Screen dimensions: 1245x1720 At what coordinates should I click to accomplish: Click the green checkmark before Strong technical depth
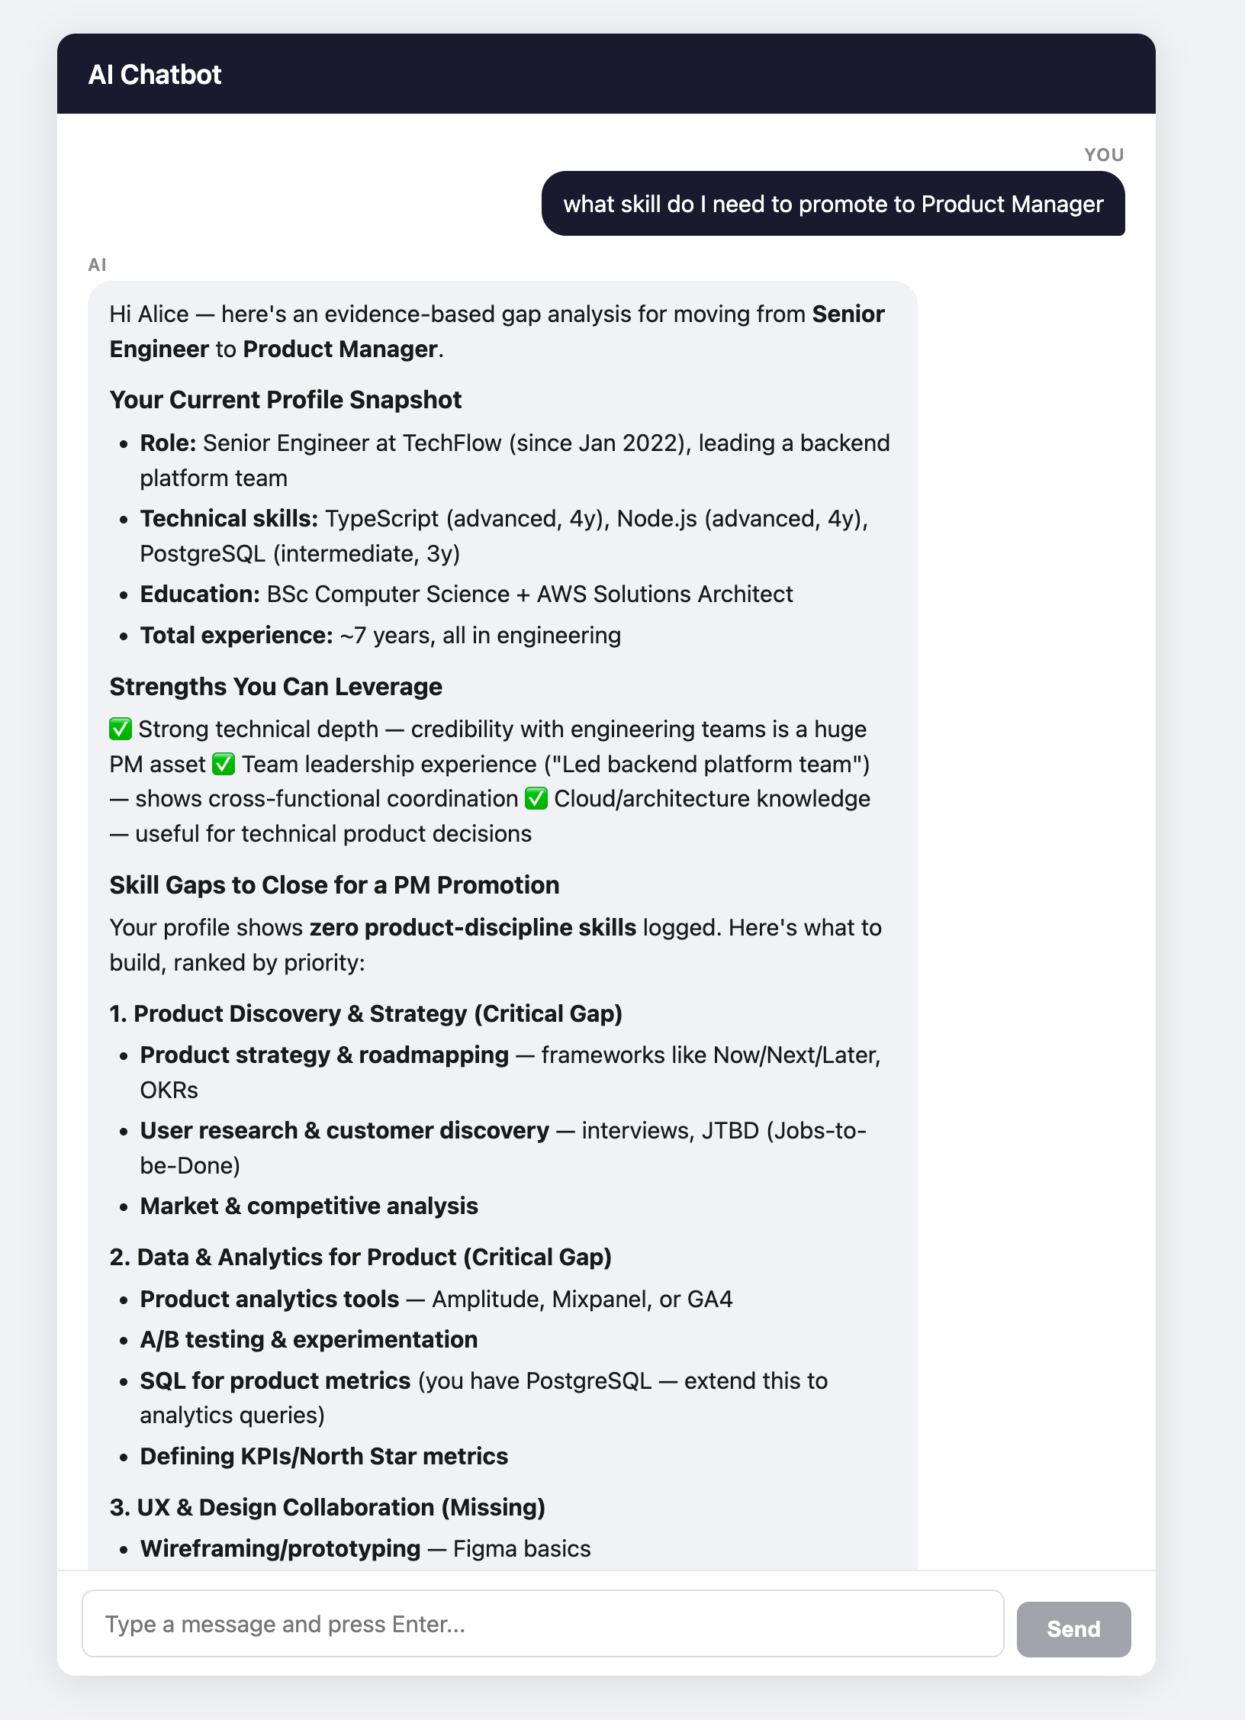click(x=121, y=729)
